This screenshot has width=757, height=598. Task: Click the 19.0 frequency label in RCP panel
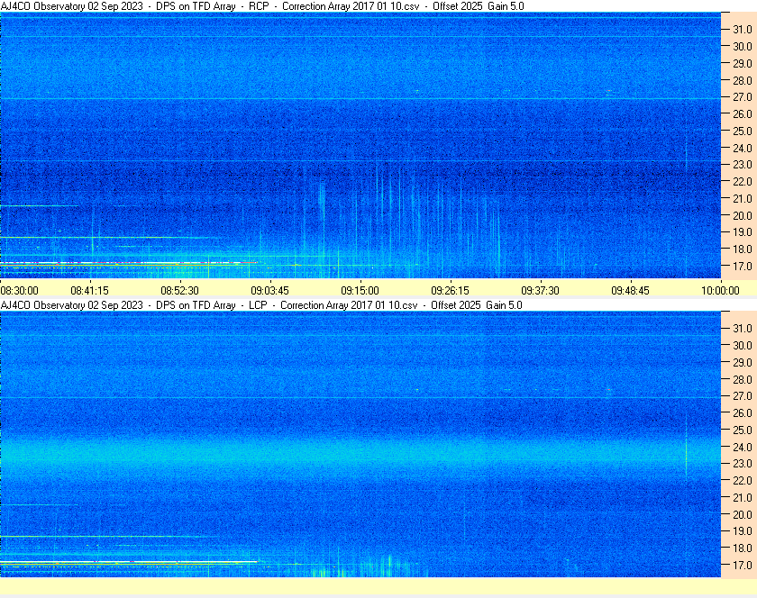tap(743, 232)
